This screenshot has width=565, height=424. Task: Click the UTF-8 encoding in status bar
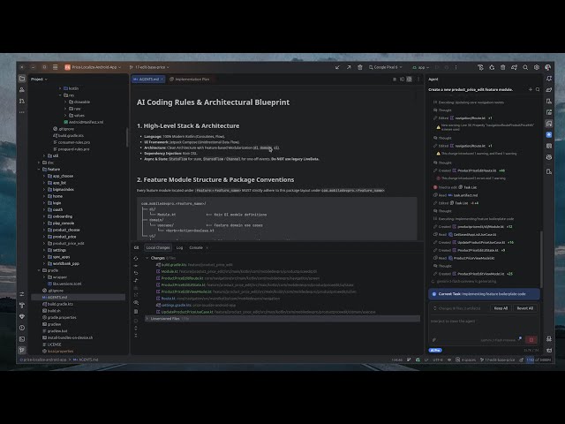pos(438,360)
